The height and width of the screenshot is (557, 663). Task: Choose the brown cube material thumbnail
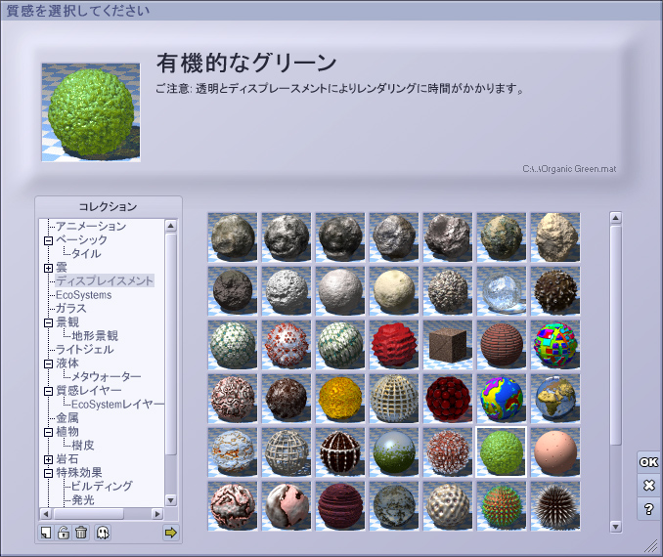[x=448, y=344]
